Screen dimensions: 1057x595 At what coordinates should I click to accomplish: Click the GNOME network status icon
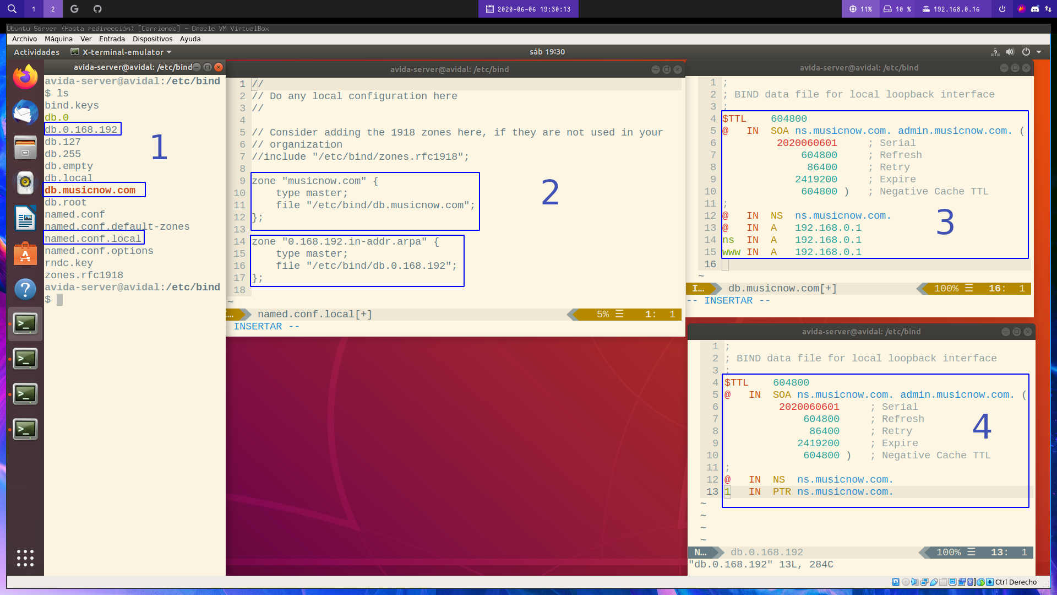[995, 52]
